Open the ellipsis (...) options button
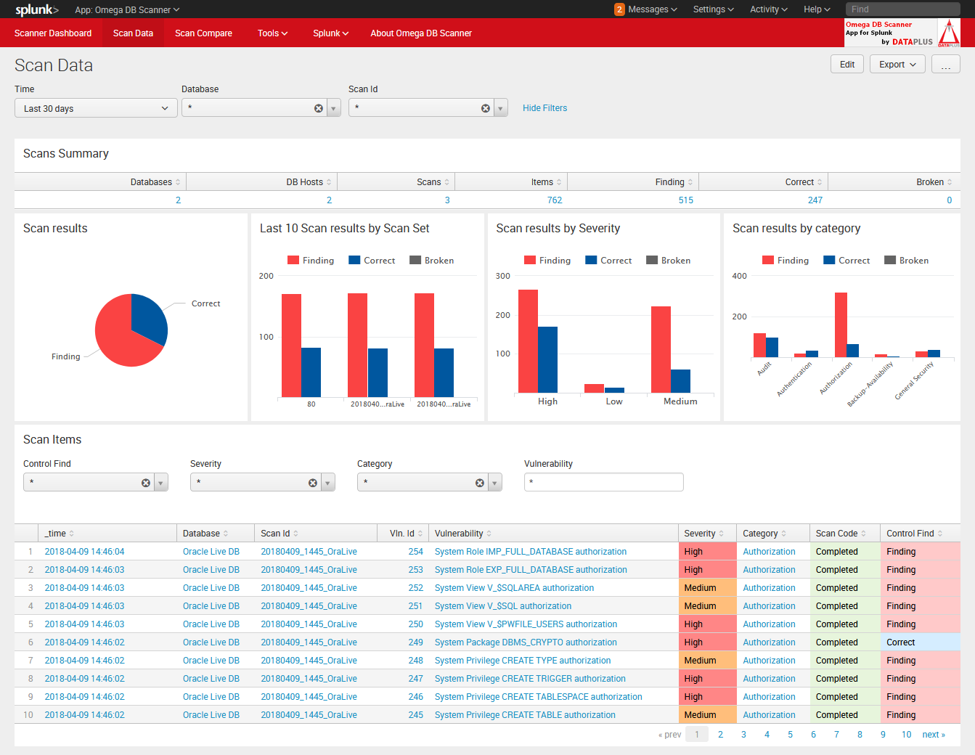 945,64
